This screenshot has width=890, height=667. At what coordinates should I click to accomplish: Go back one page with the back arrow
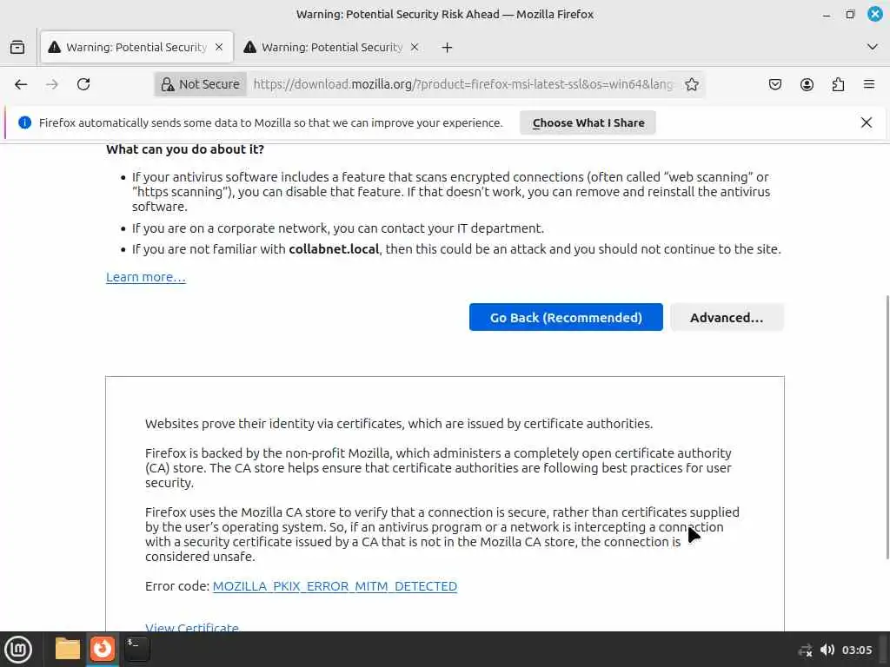coord(21,84)
